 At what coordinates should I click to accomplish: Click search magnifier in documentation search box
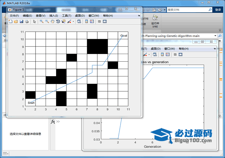210,10
